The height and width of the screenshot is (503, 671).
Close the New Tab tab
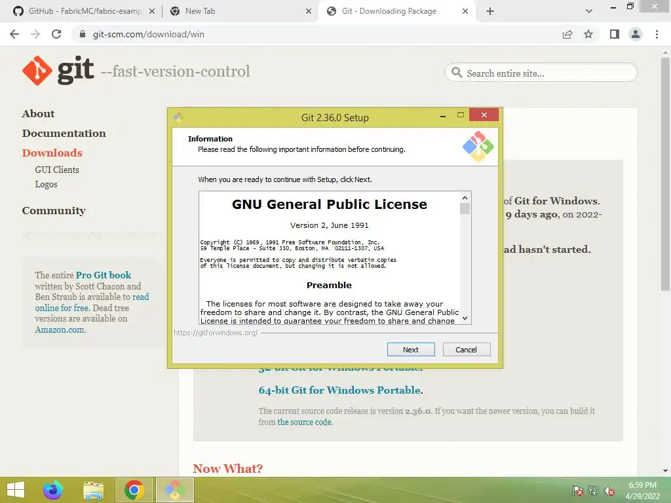pyautogui.click(x=309, y=12)
